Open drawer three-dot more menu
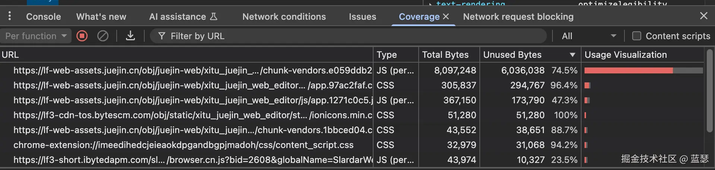Image resolution: width=715 pixels, height=170 pixels. coord(10,16)
